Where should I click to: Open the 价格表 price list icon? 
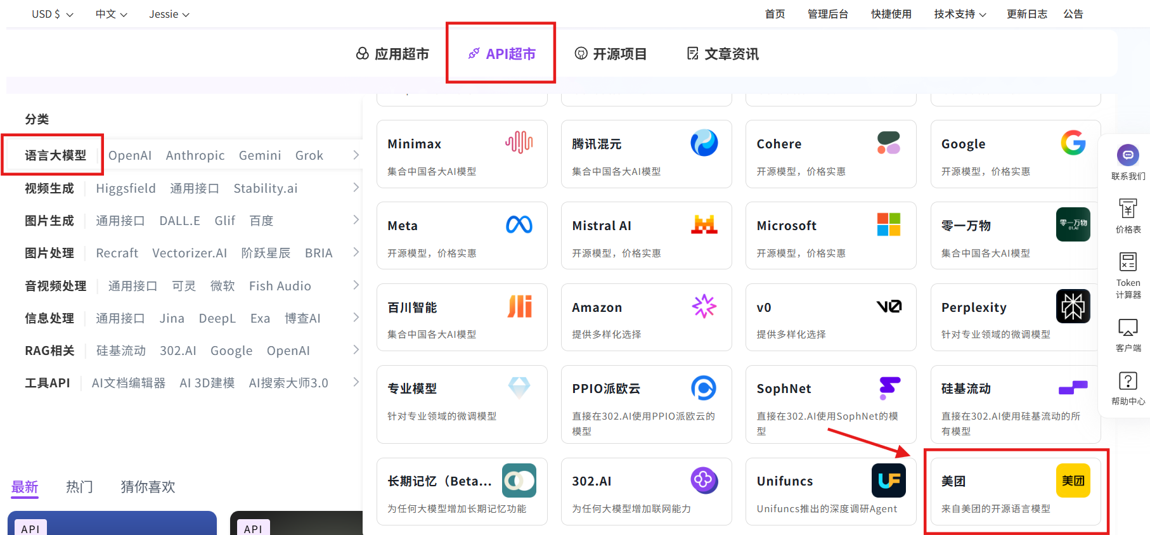1128,208
